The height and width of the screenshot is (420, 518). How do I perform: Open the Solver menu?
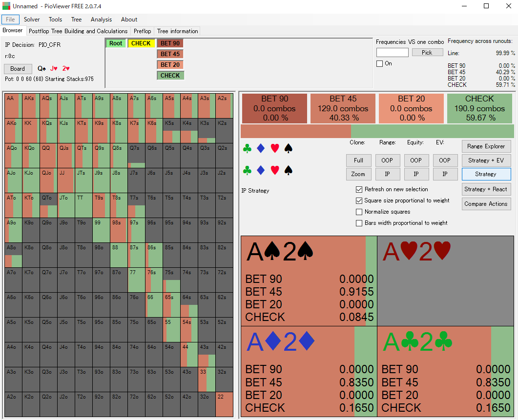32,20
